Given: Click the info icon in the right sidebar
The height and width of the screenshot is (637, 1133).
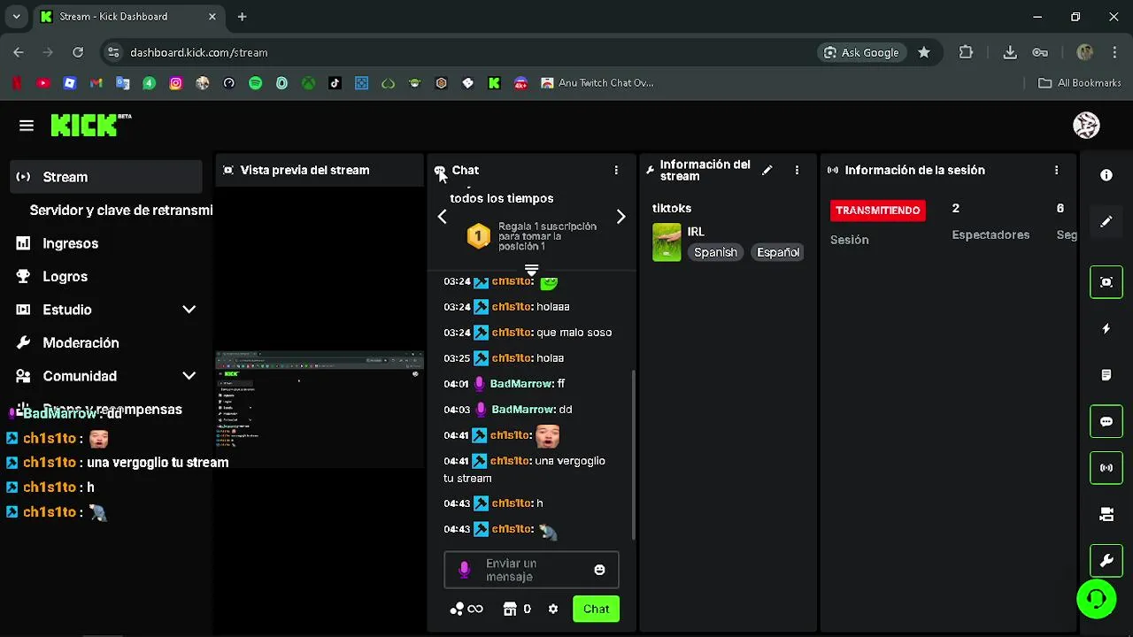Looking at the screenshot, I should (x=1106, y=175).
